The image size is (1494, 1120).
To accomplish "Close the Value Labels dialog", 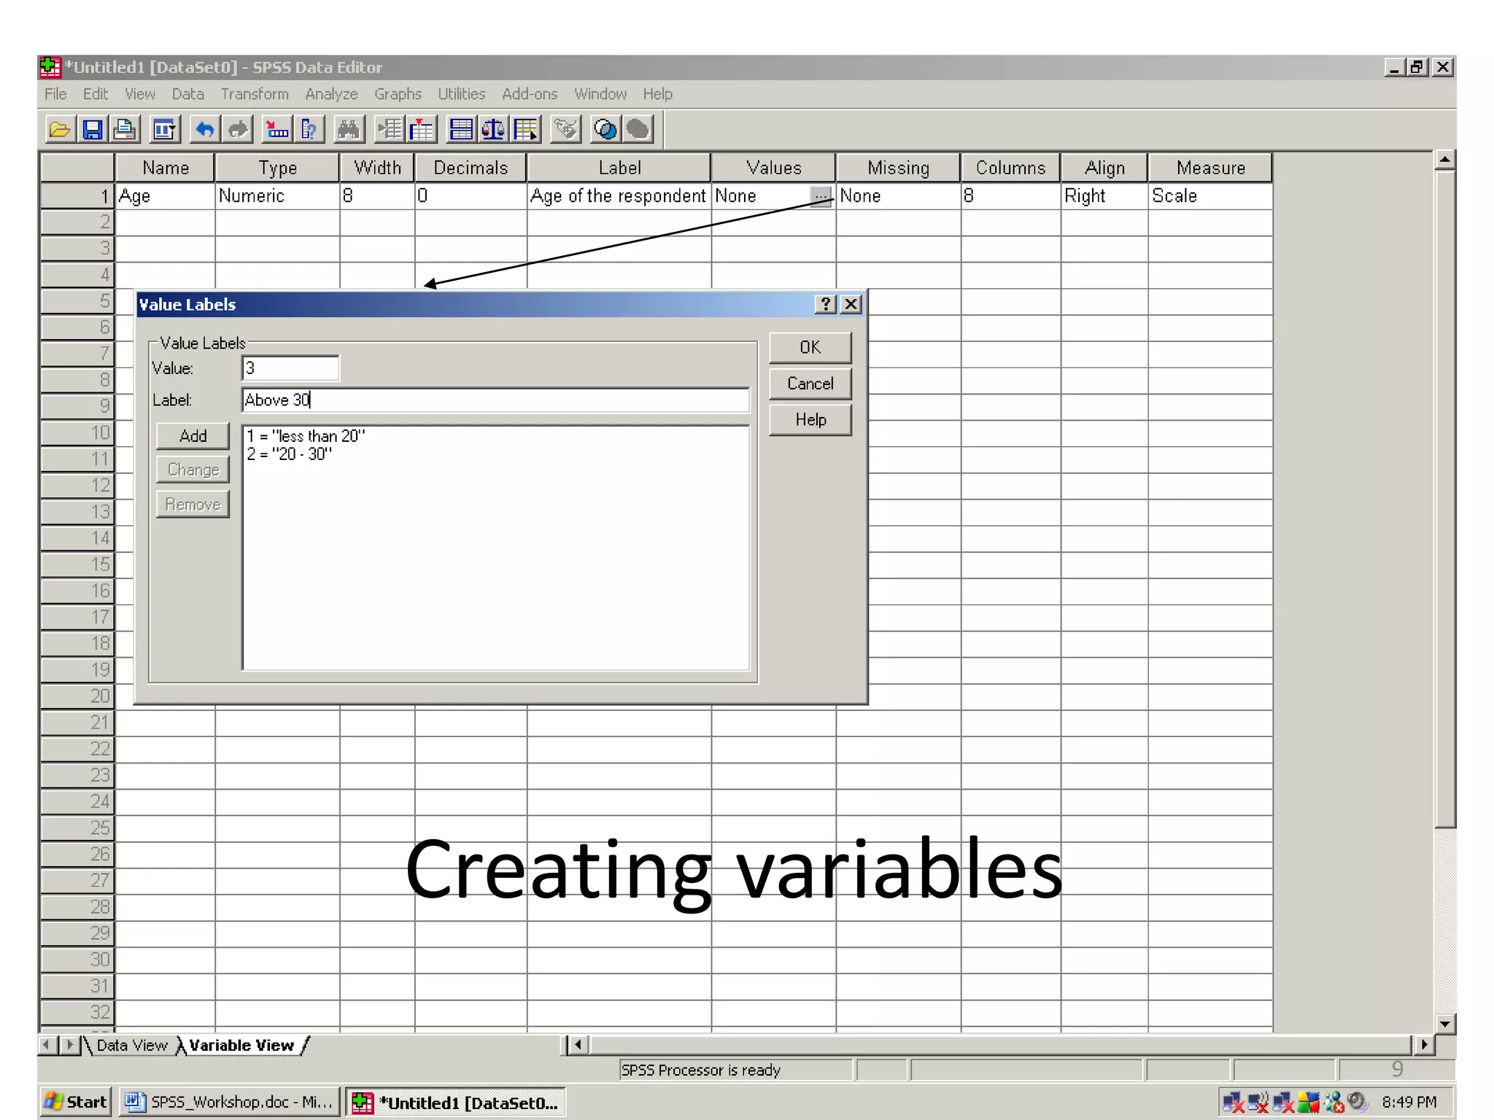I will tap(851, 304).
